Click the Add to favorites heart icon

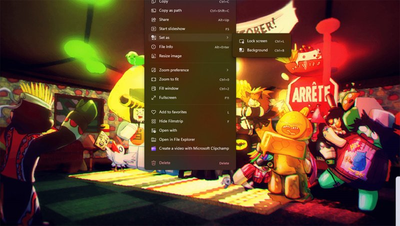pos(153,112)
